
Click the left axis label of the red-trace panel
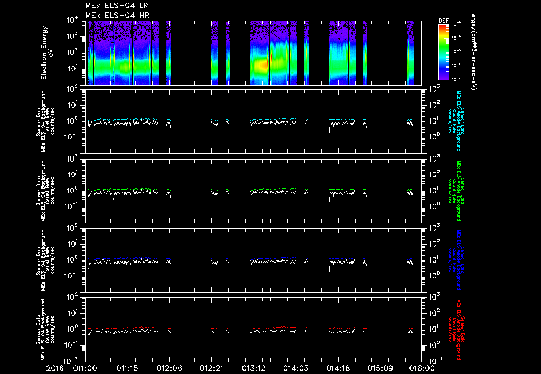[45, 330]
